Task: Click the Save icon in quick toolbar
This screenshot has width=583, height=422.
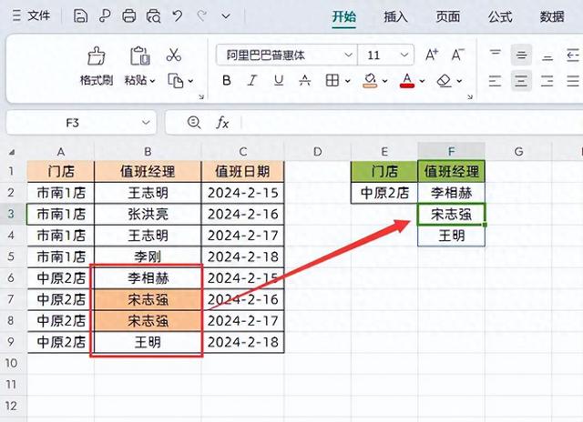Action: point(80,16)
